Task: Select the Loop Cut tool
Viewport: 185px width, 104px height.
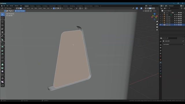Action: pos(3,58)
